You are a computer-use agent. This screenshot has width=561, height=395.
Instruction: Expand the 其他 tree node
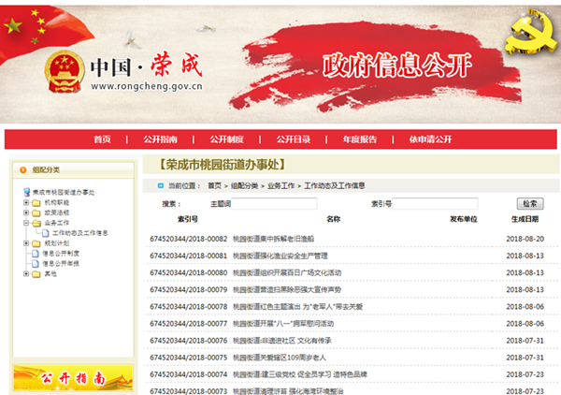pos(25,273)
